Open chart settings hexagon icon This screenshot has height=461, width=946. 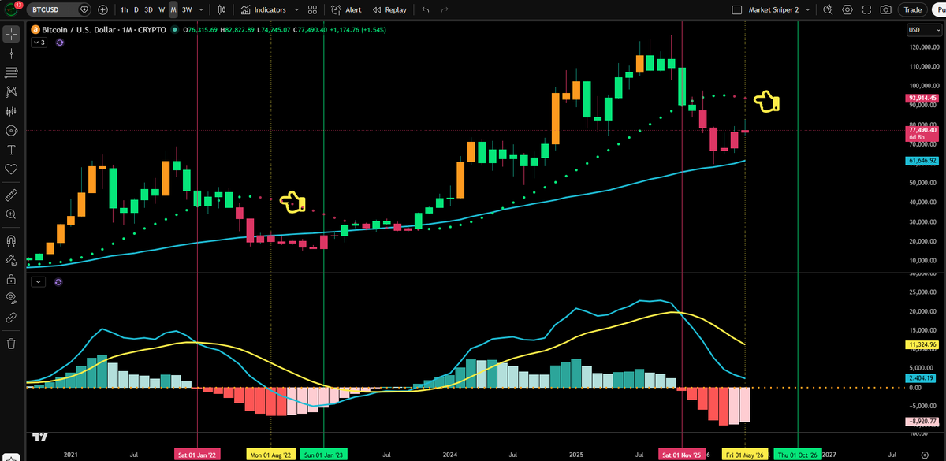(847, 10)
